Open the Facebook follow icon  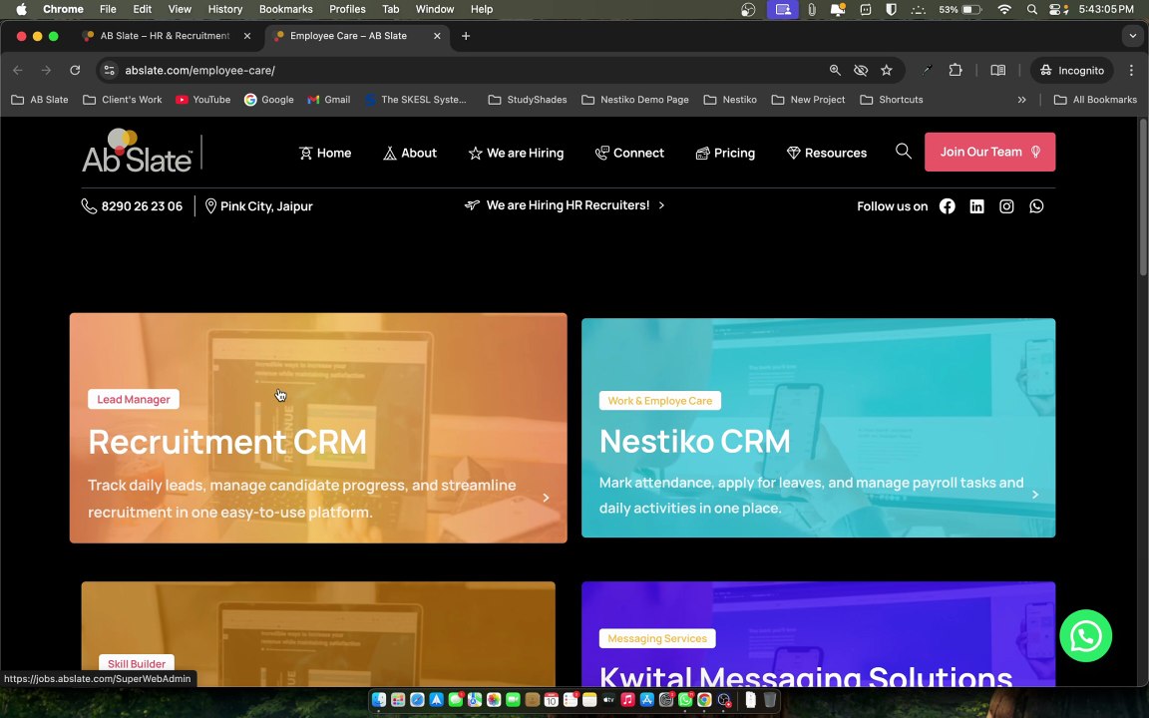tap(948, 206)
